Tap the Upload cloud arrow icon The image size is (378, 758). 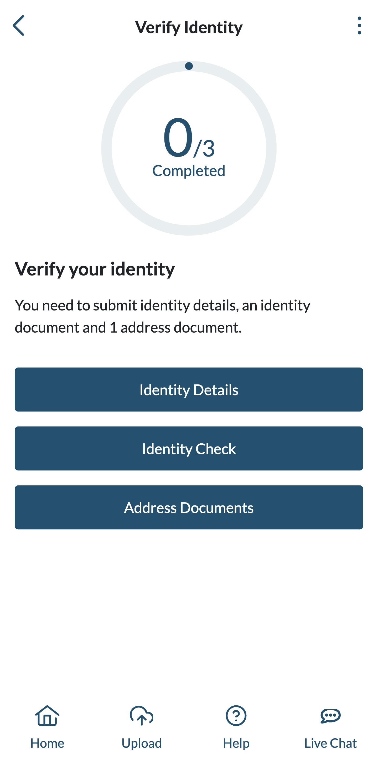pos(142,716)
